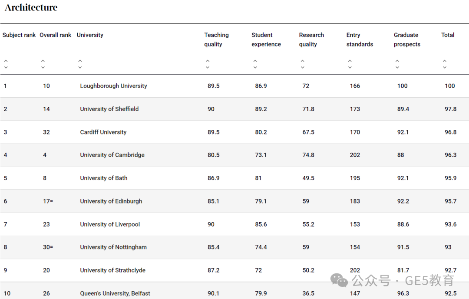Viewport: 469px width, 299px height.
Task: Open University of Edinburgh entry
Action: (x=111, y=201)
